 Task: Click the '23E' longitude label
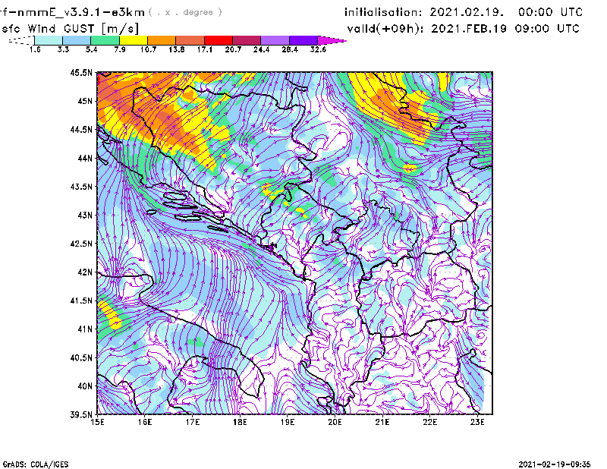(477, 422)
